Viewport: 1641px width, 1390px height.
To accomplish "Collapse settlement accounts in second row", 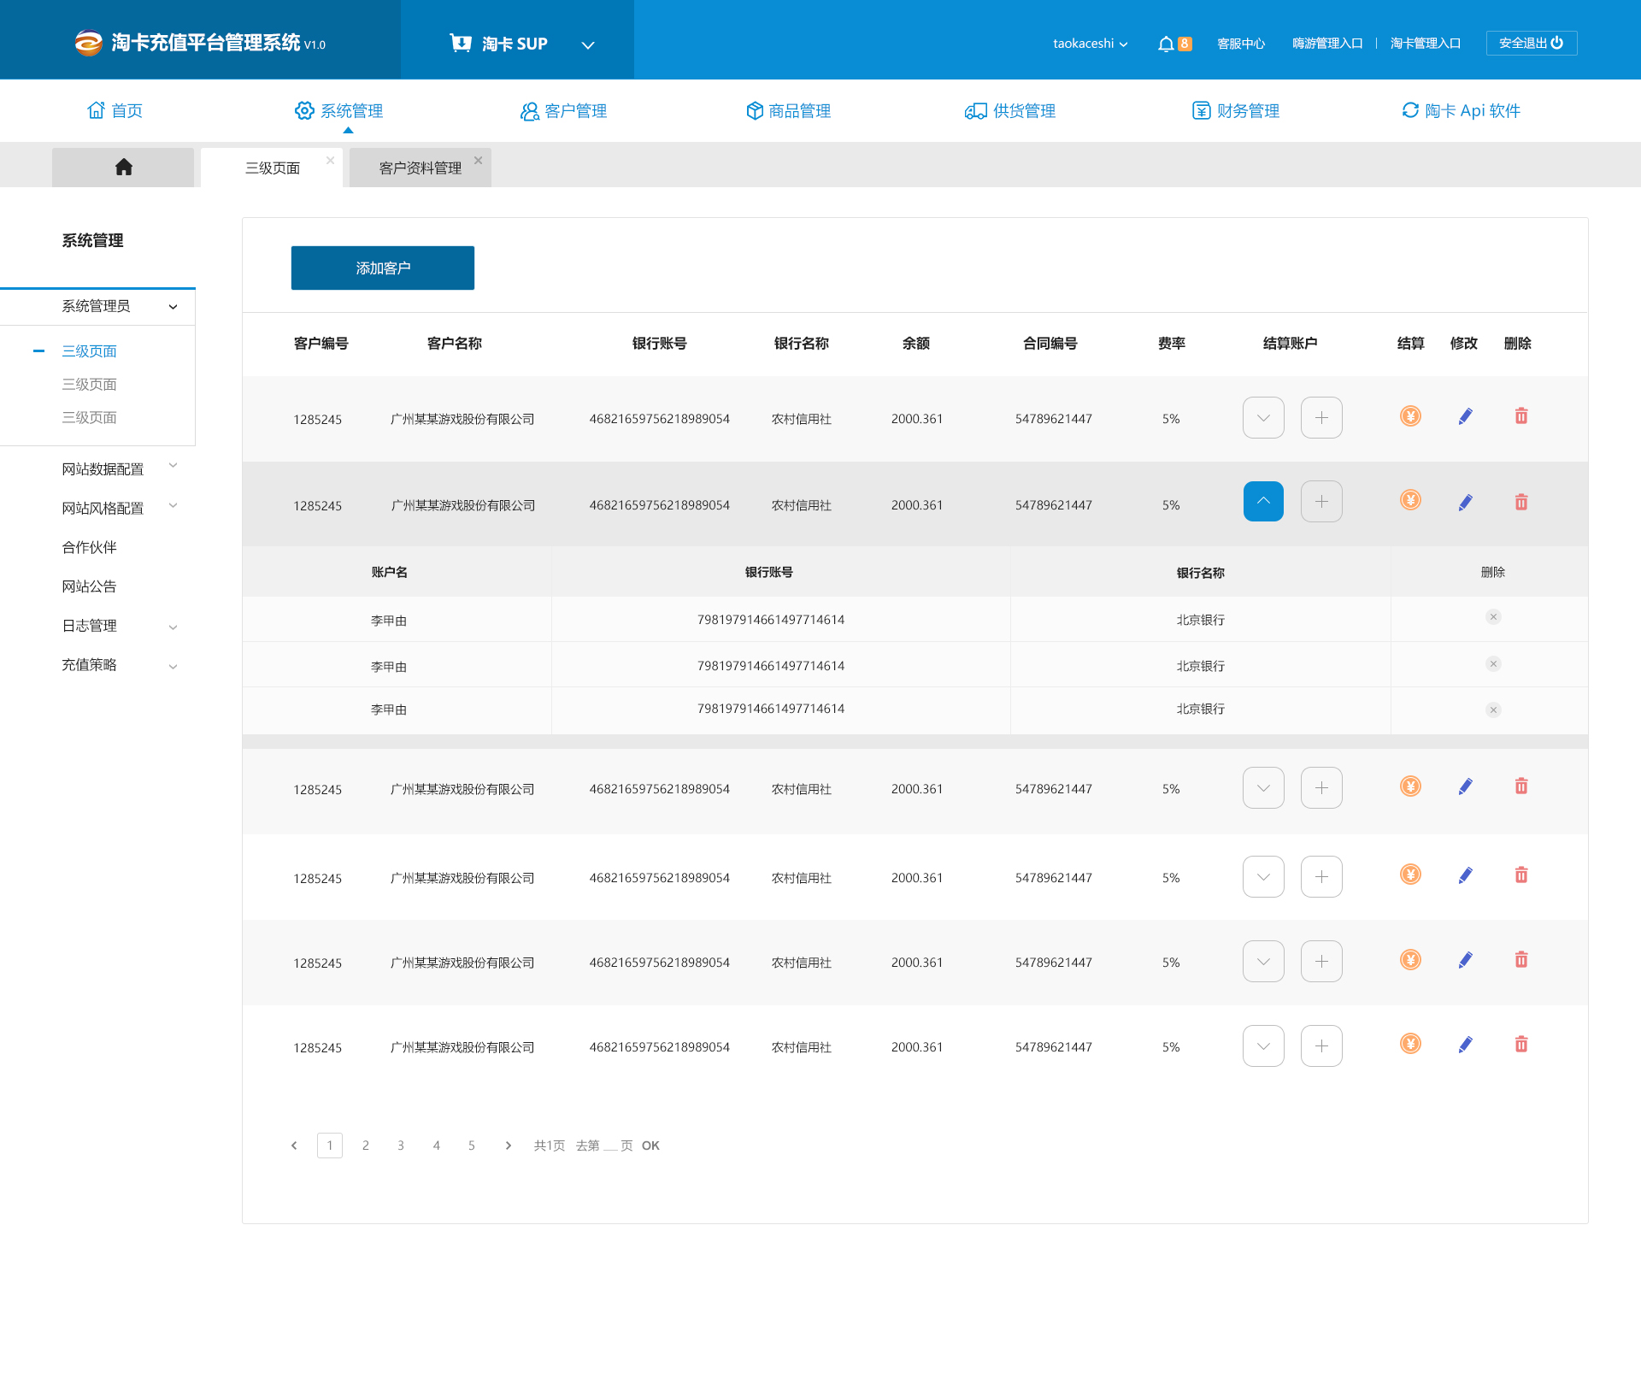I will [x=1263, y=502].
